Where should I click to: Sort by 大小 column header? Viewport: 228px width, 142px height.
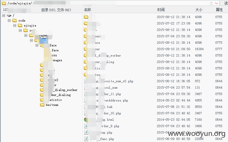click(199, 10)
